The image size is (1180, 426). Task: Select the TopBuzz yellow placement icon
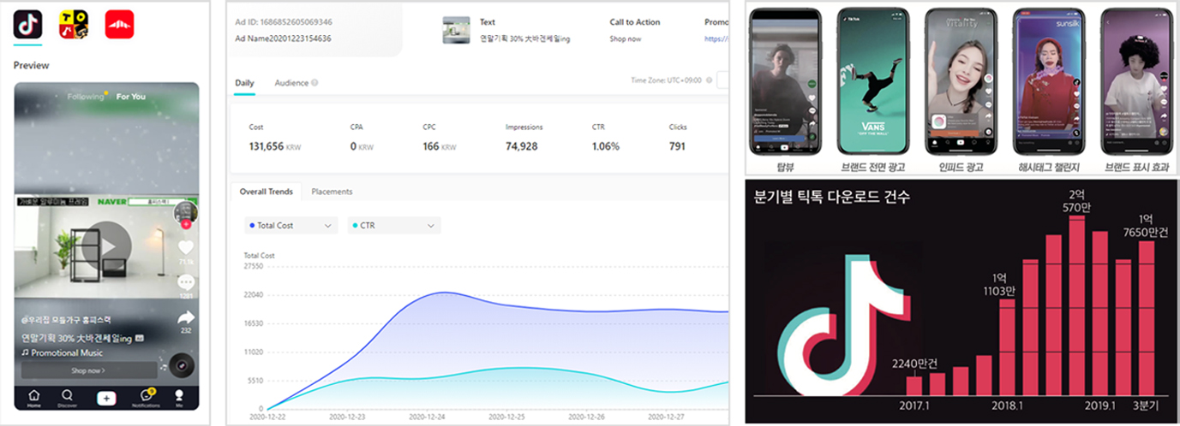click(74, 26)
